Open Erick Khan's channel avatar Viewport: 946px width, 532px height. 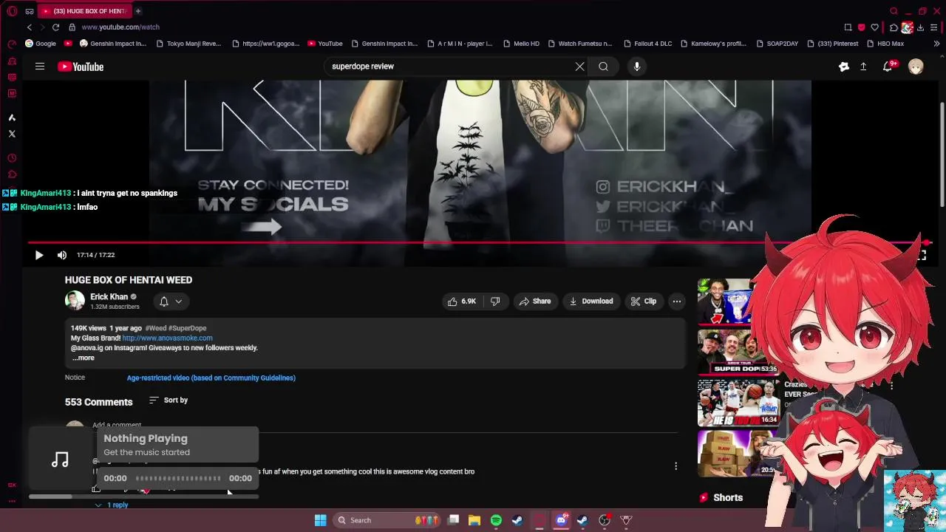click(75, 301)
